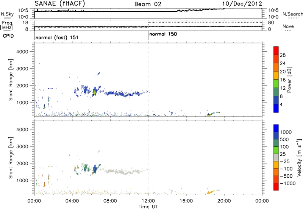Click the Time UT axis title

[x=148, y=207]
